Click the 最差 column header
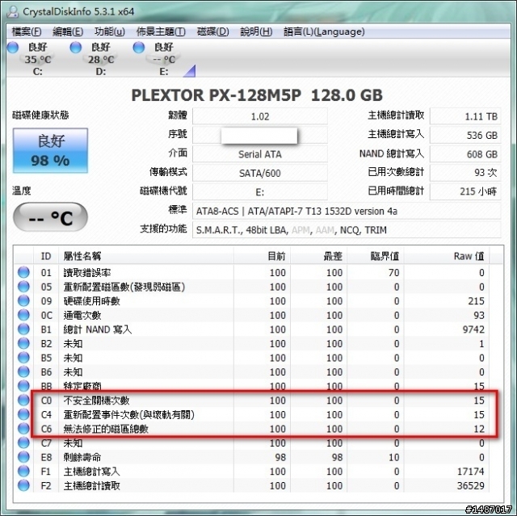This screenshot has height=516, width=517. (319, 256)
